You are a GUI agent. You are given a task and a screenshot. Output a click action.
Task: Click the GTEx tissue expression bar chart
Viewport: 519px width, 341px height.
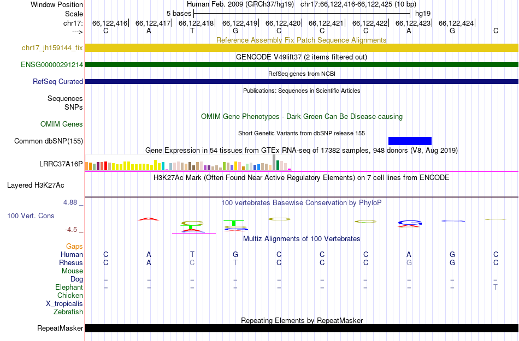(x=188, y=163)
